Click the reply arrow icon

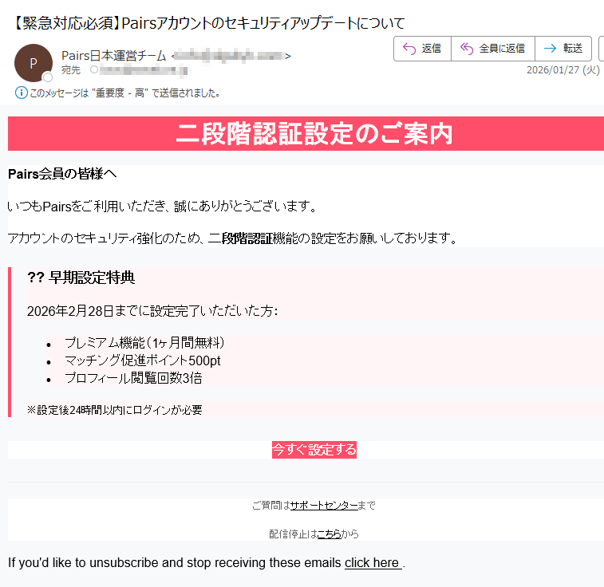409,48
